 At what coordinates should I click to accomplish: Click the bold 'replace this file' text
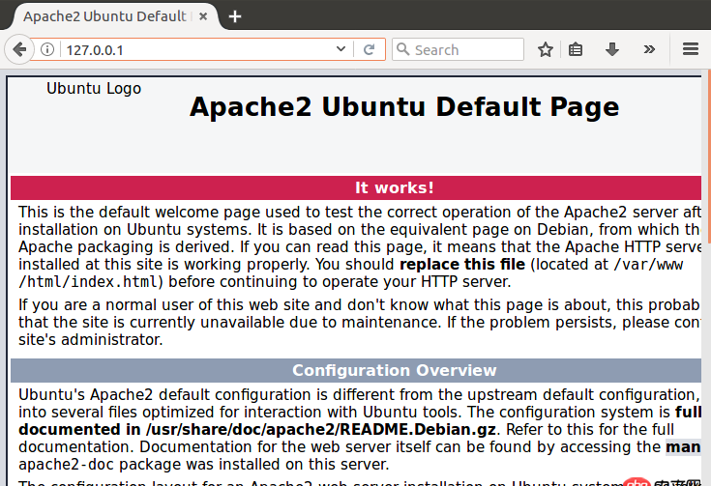pyautogui.click(x=462, y=265)
